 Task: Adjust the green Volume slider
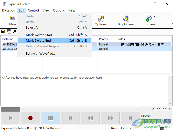tap(156, 121)
